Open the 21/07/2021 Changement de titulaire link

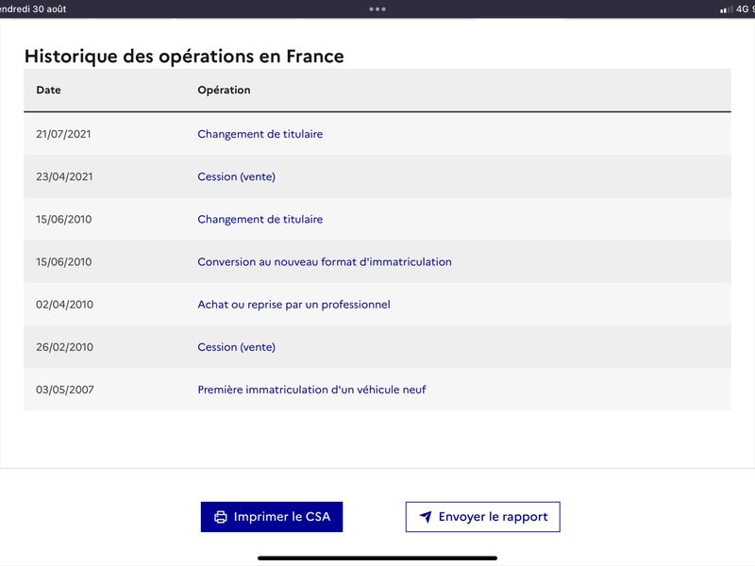(260, 134)
